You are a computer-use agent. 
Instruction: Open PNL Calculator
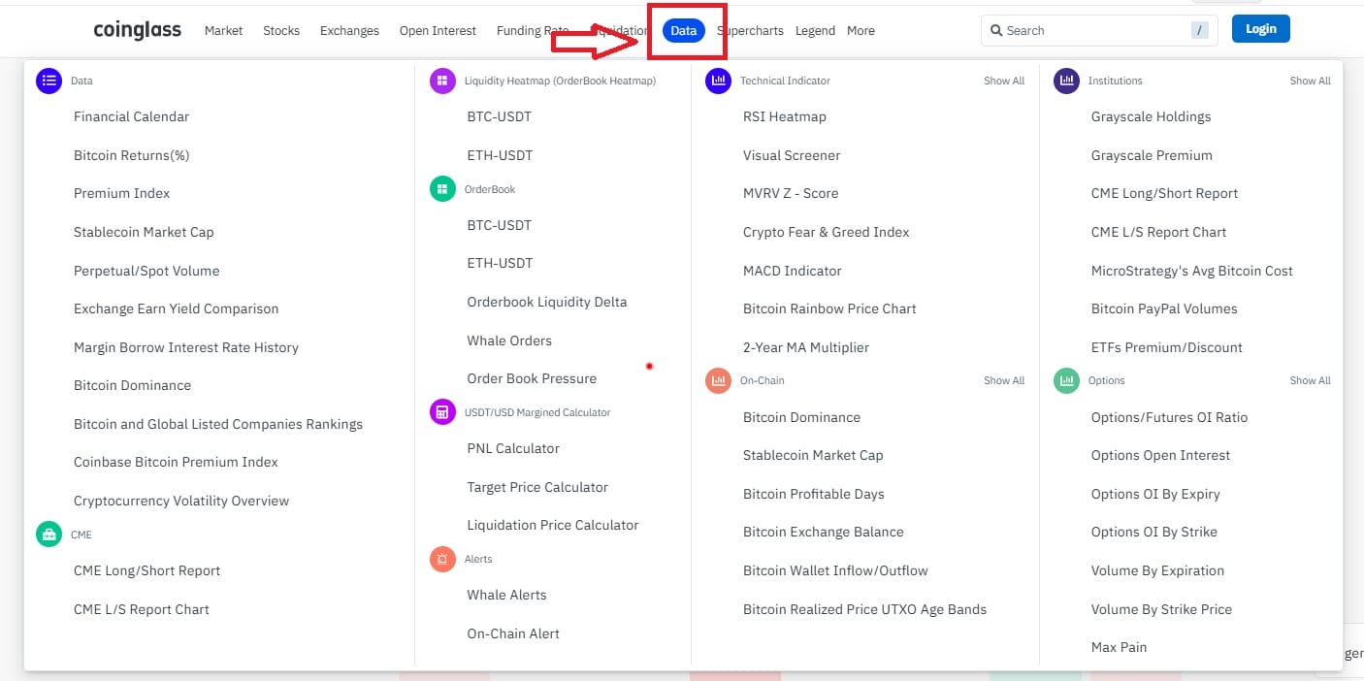[x=513, y=448]
